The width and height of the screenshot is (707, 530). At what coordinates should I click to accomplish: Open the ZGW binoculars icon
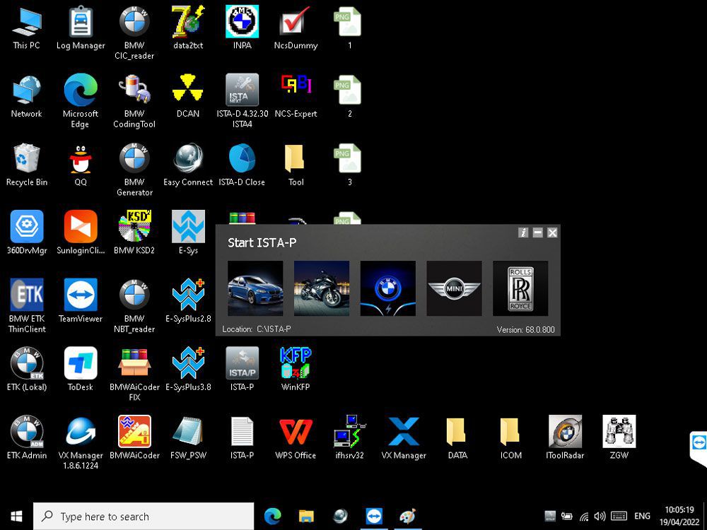(x=619, y=438)
